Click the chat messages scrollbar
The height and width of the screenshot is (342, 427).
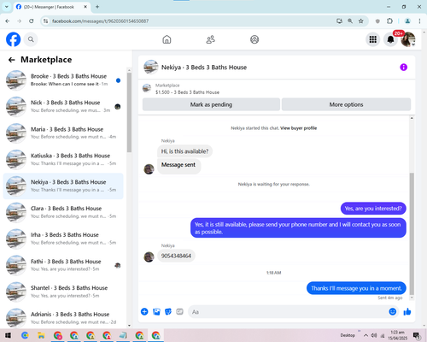[x=412, y=233]
